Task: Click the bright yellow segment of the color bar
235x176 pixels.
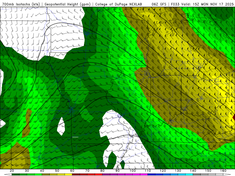Action: 68,175
